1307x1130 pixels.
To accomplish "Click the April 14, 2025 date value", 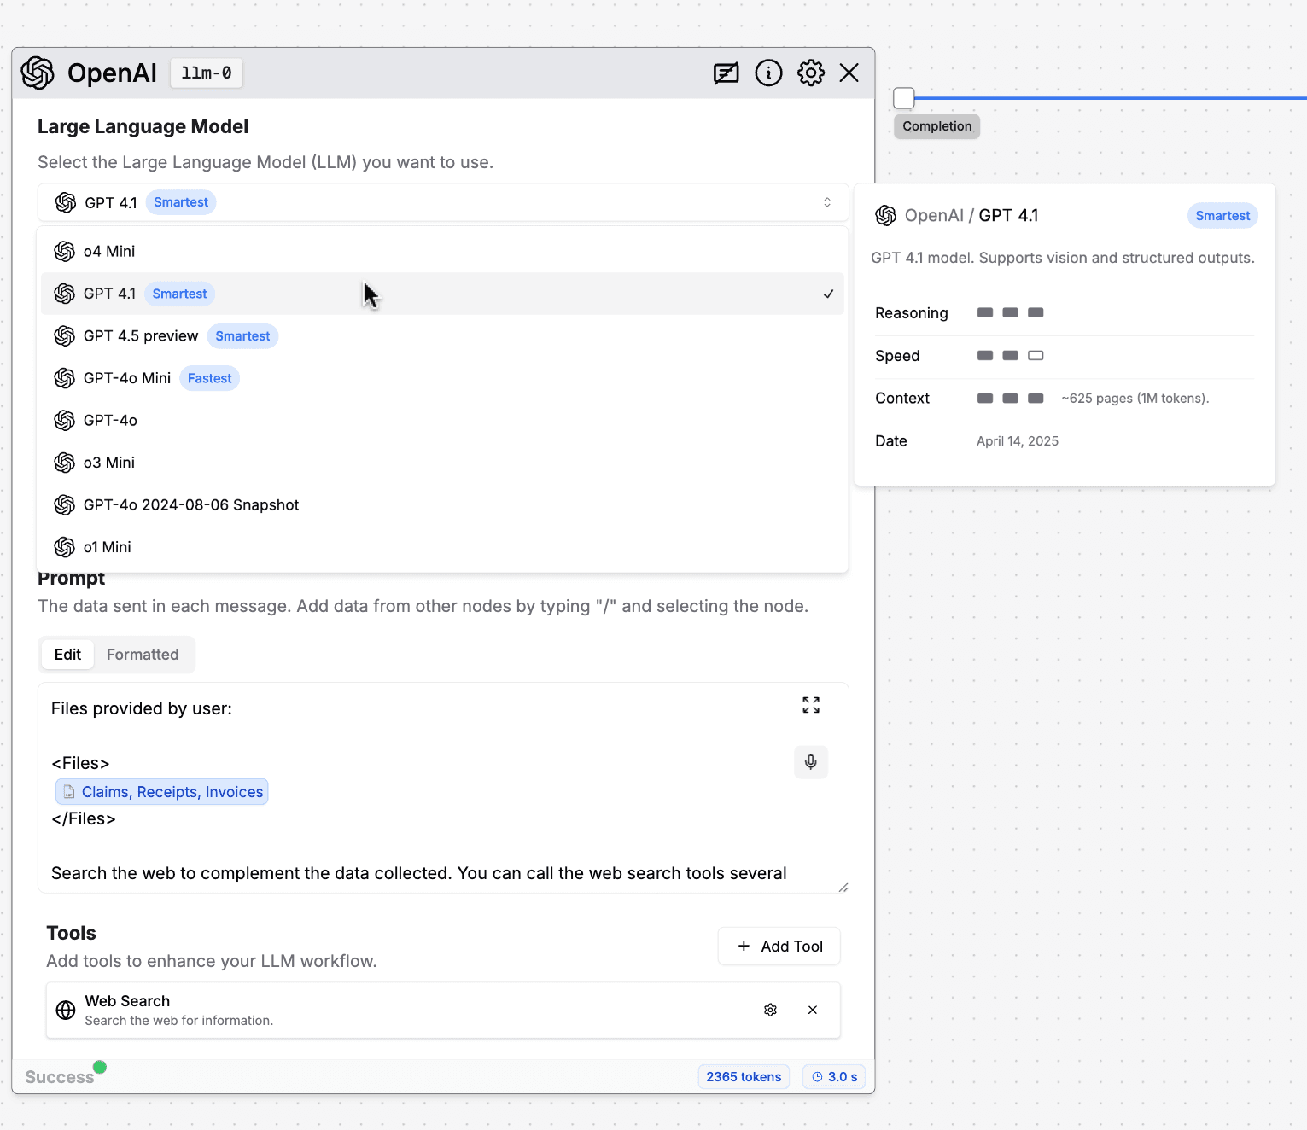I will point(1018,441).
